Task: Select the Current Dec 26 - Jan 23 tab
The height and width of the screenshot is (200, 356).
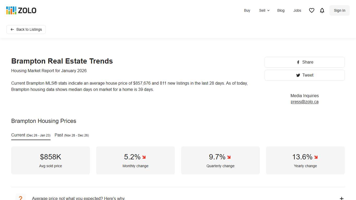Action: click(30, 135)
